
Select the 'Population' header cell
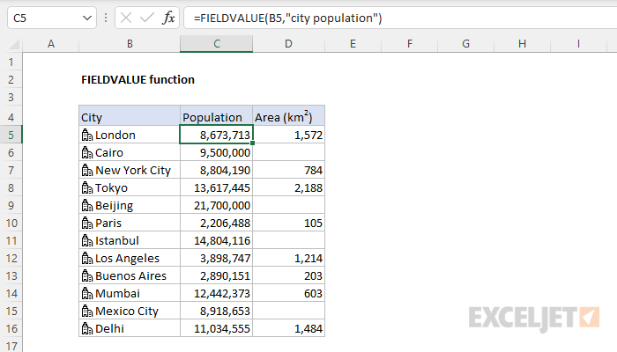coord(217,117)
